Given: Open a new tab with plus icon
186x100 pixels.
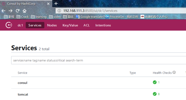Looking at the screenshot, I should [56, 3].
